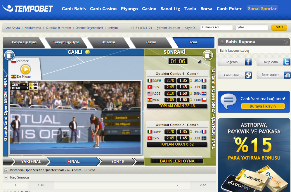Select the FINAL round arrow
The width and height of the screenshot is (291, 192).
pyautogui.click(x=74, y=161)
